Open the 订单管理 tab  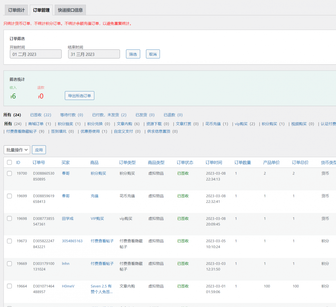[41, 10]
